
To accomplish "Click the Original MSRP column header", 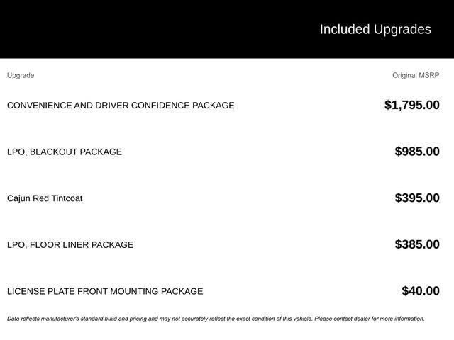I will (x=416, y=75).
